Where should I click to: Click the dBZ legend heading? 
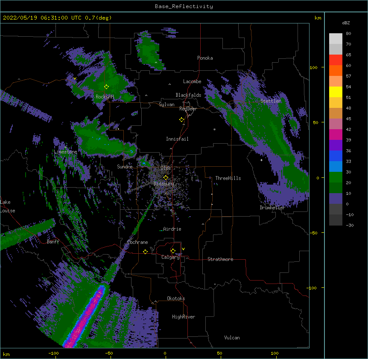pos(346,23)
